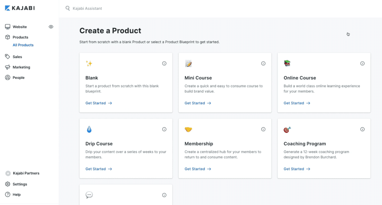The width and height of the screenshot is (382, 205).
Task: Open Kajabi Partners in sidebar
Action: 26,173
